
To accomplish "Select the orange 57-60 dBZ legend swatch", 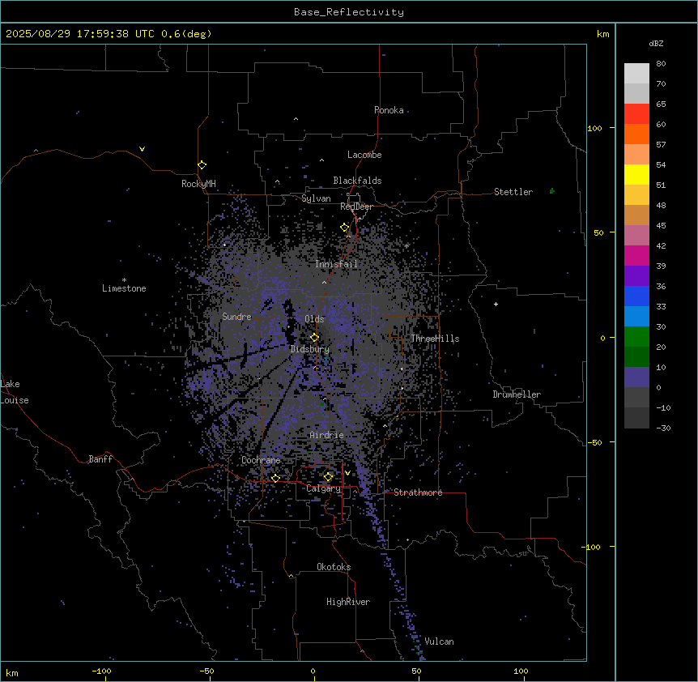I will pos(636,134).
